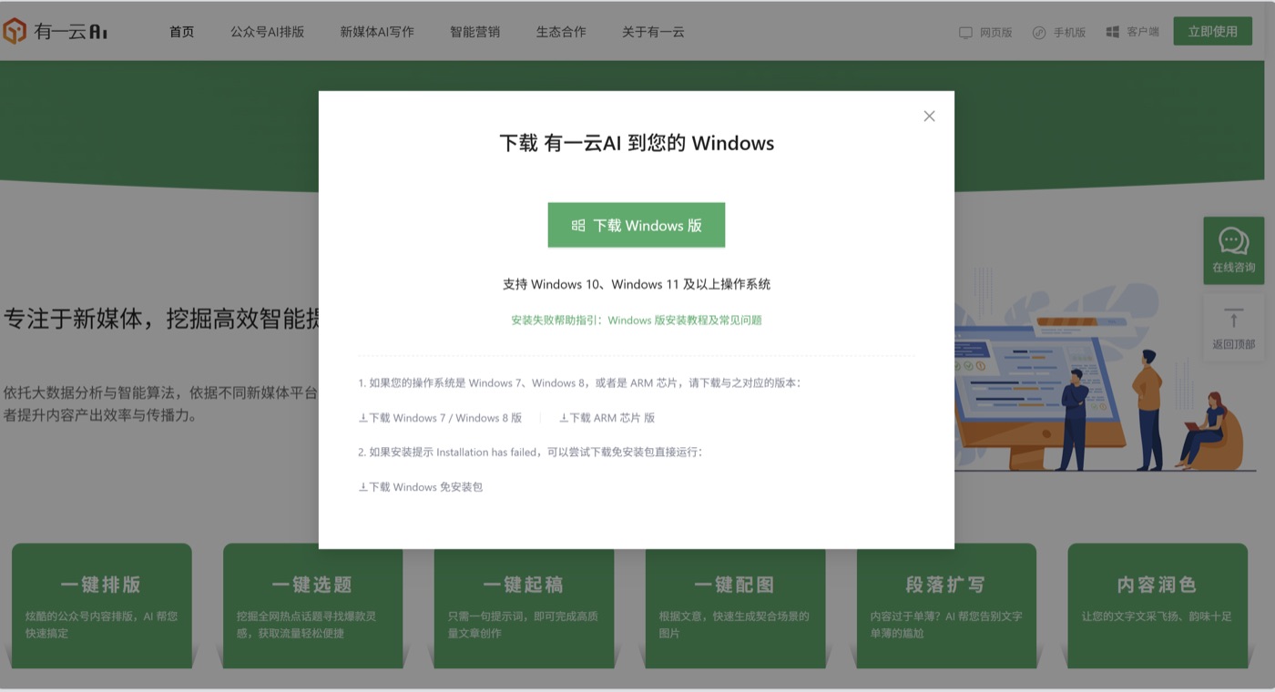Click the green 下载 Windows 版 button
1275x692 pixels.
point(637,225)
